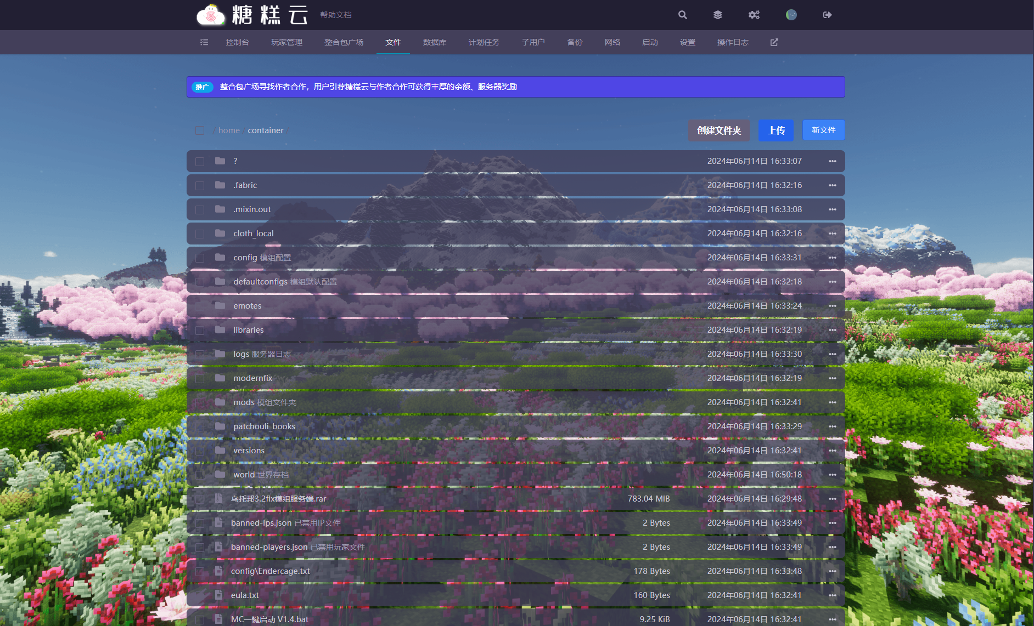Click the 新文件 button
Screen dimensions: 1034x626
(x=823, y=130)
